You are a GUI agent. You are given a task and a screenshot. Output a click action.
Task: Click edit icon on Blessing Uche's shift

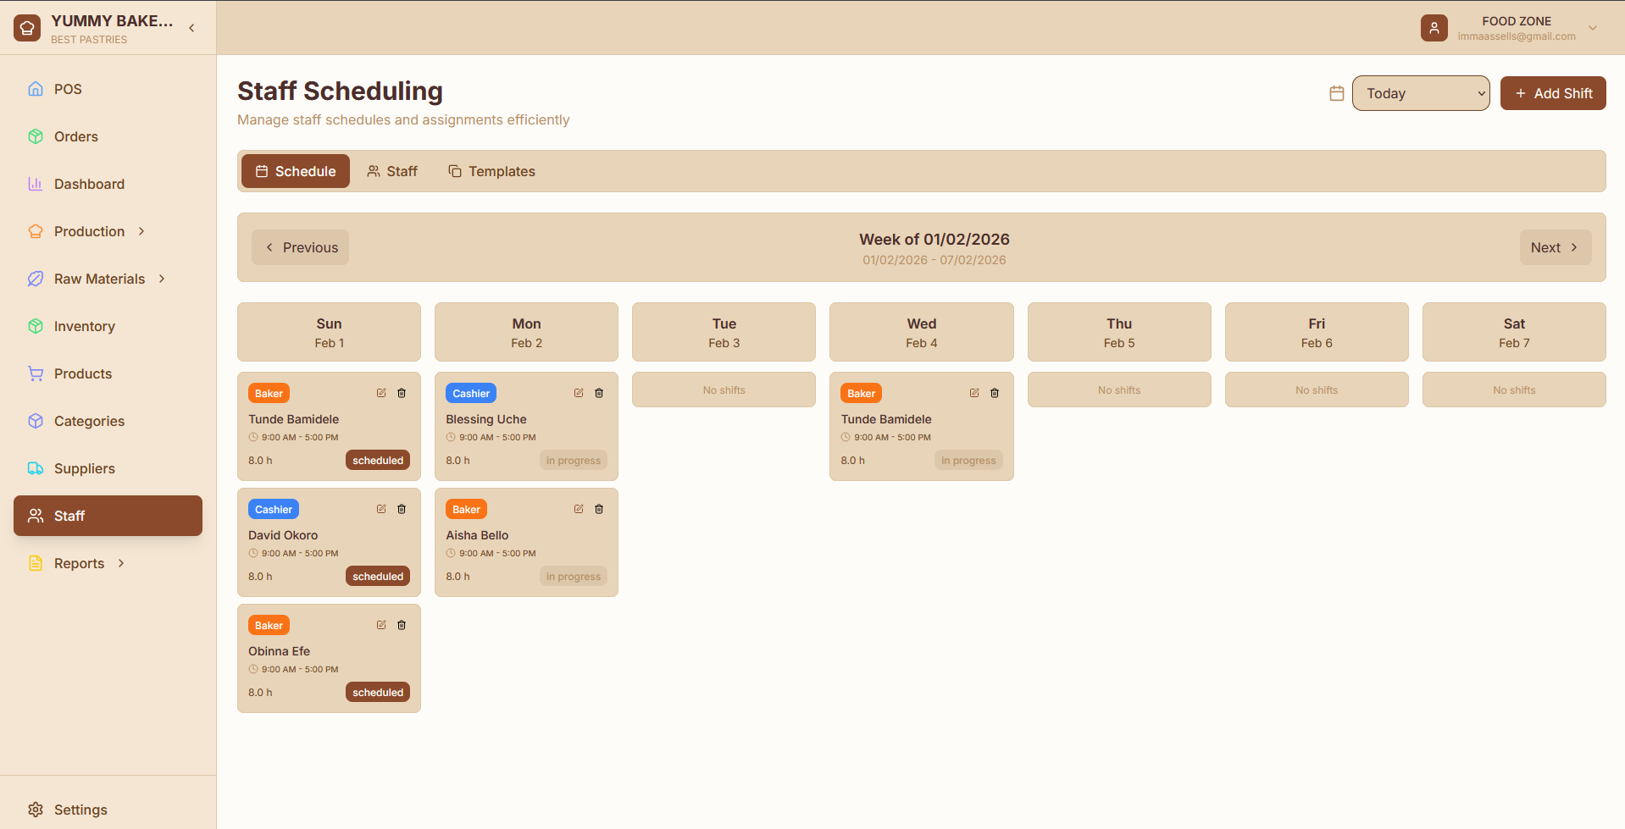(x=579, y=393)
